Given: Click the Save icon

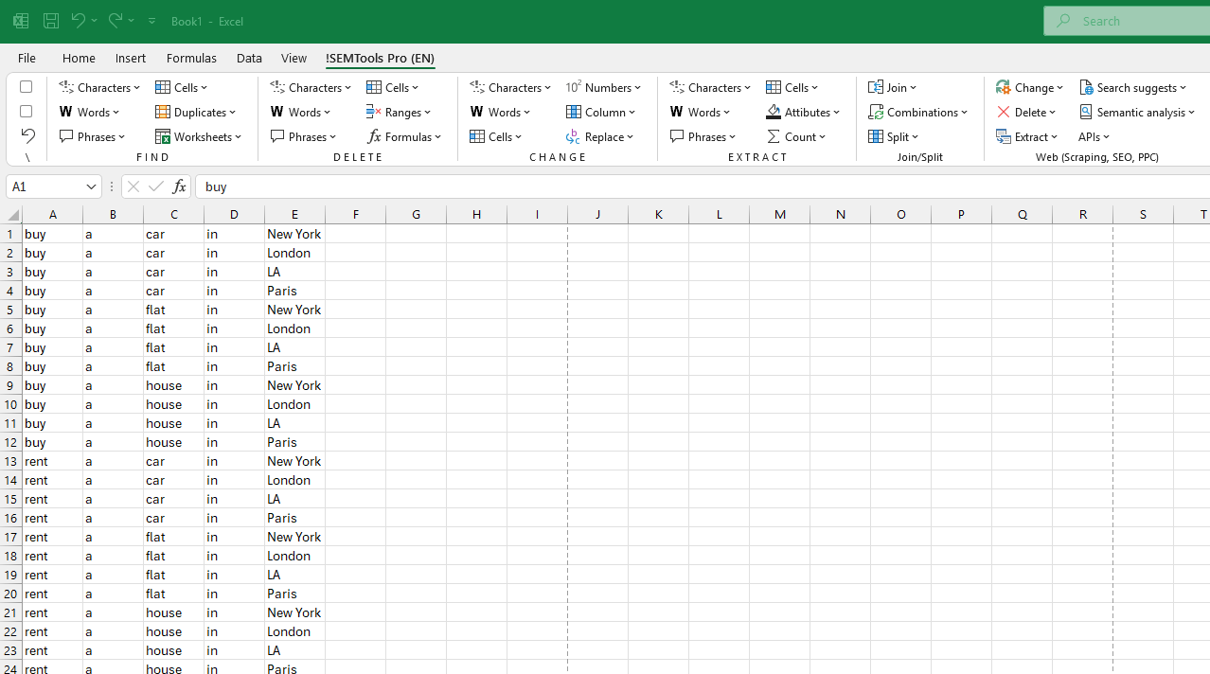Looking at the screenshot, I should click(x=50, y=20).
